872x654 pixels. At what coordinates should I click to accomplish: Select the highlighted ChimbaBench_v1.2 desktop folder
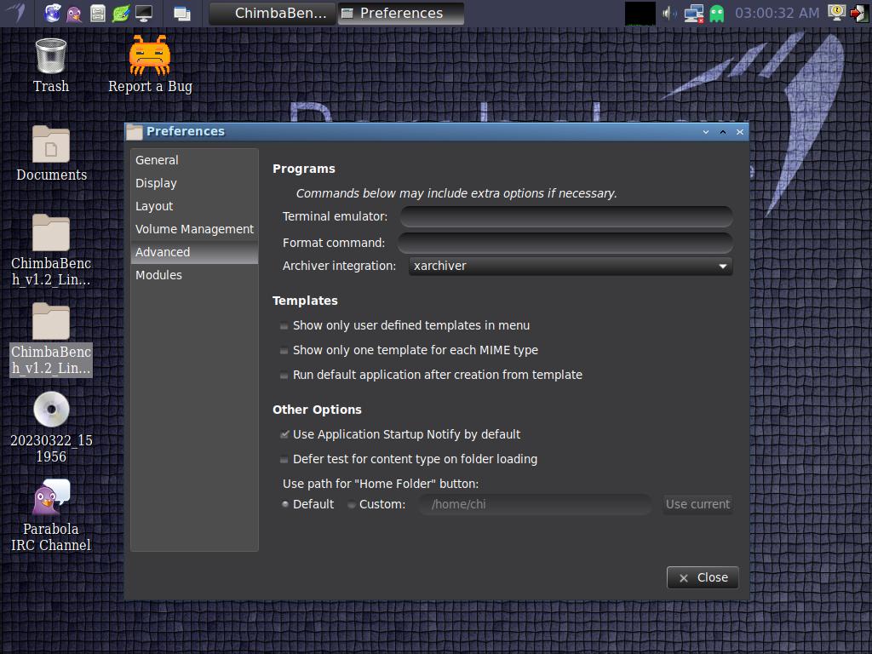[51, 339]
